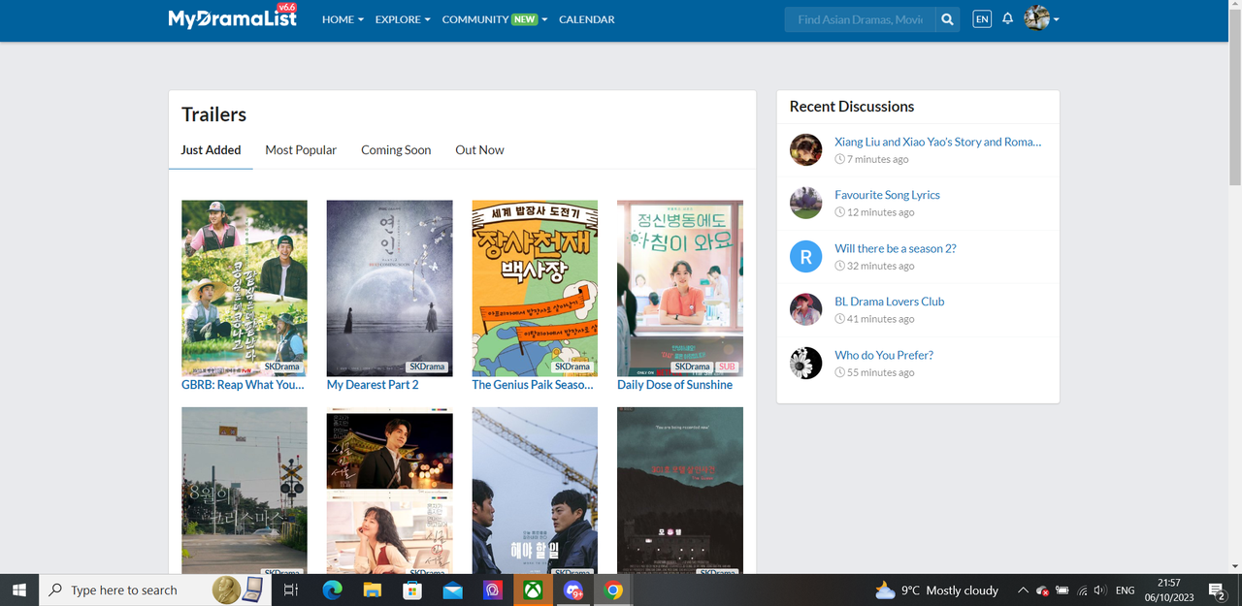Open Microsoft Store from the taskbar
This screenshot has width=1242, height=606.
412,590
